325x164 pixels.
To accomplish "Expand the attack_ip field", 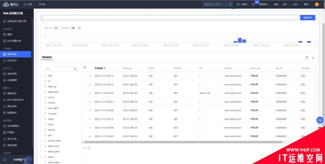I will pos(45,87).
